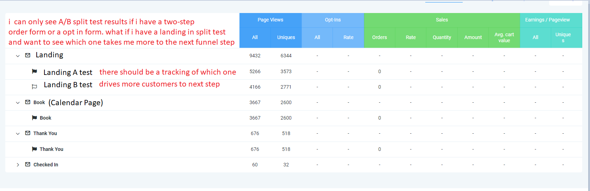Expand the Checked In funnel step
Screen dimensions: 590x191
[18, 165]
